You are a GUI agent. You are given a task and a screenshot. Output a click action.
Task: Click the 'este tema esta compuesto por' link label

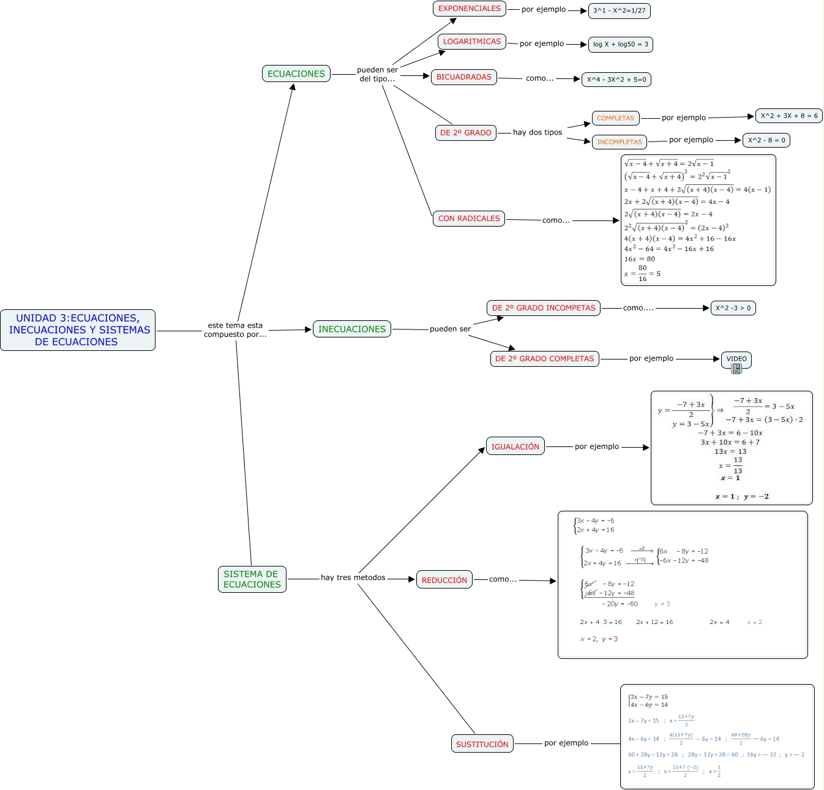point(235,330)
